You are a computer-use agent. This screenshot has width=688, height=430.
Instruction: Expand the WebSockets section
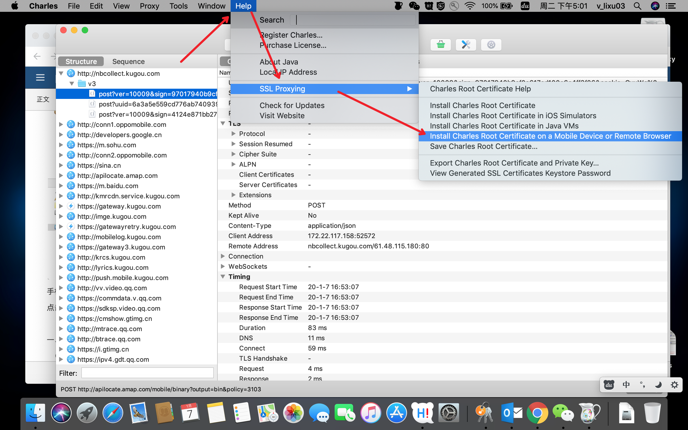click(223, 267)
